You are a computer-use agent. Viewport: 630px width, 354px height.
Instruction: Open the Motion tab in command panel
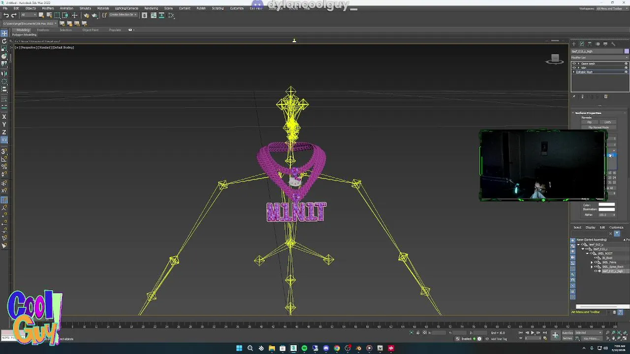pyautogui.click(x=598, y=44)
